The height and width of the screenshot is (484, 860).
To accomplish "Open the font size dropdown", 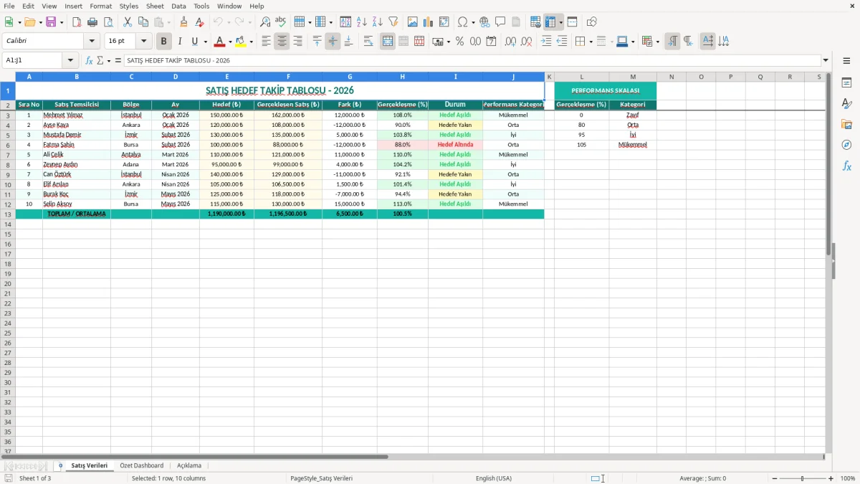I will click(x=143, y=42).
